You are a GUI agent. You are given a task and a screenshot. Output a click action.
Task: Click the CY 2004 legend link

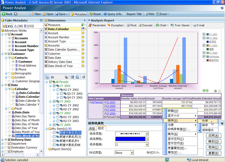point(213,53)
